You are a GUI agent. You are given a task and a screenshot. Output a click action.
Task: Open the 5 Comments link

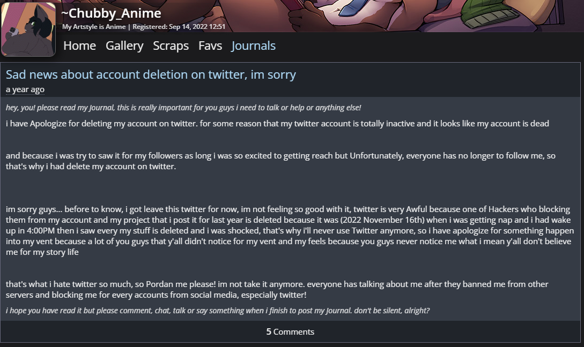[290, 331]
